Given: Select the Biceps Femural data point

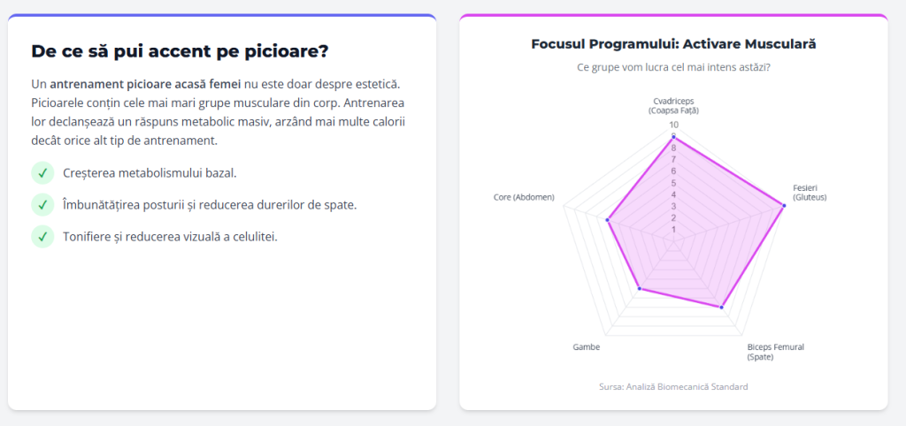Looking at the screenshot, I should point(722,307).
